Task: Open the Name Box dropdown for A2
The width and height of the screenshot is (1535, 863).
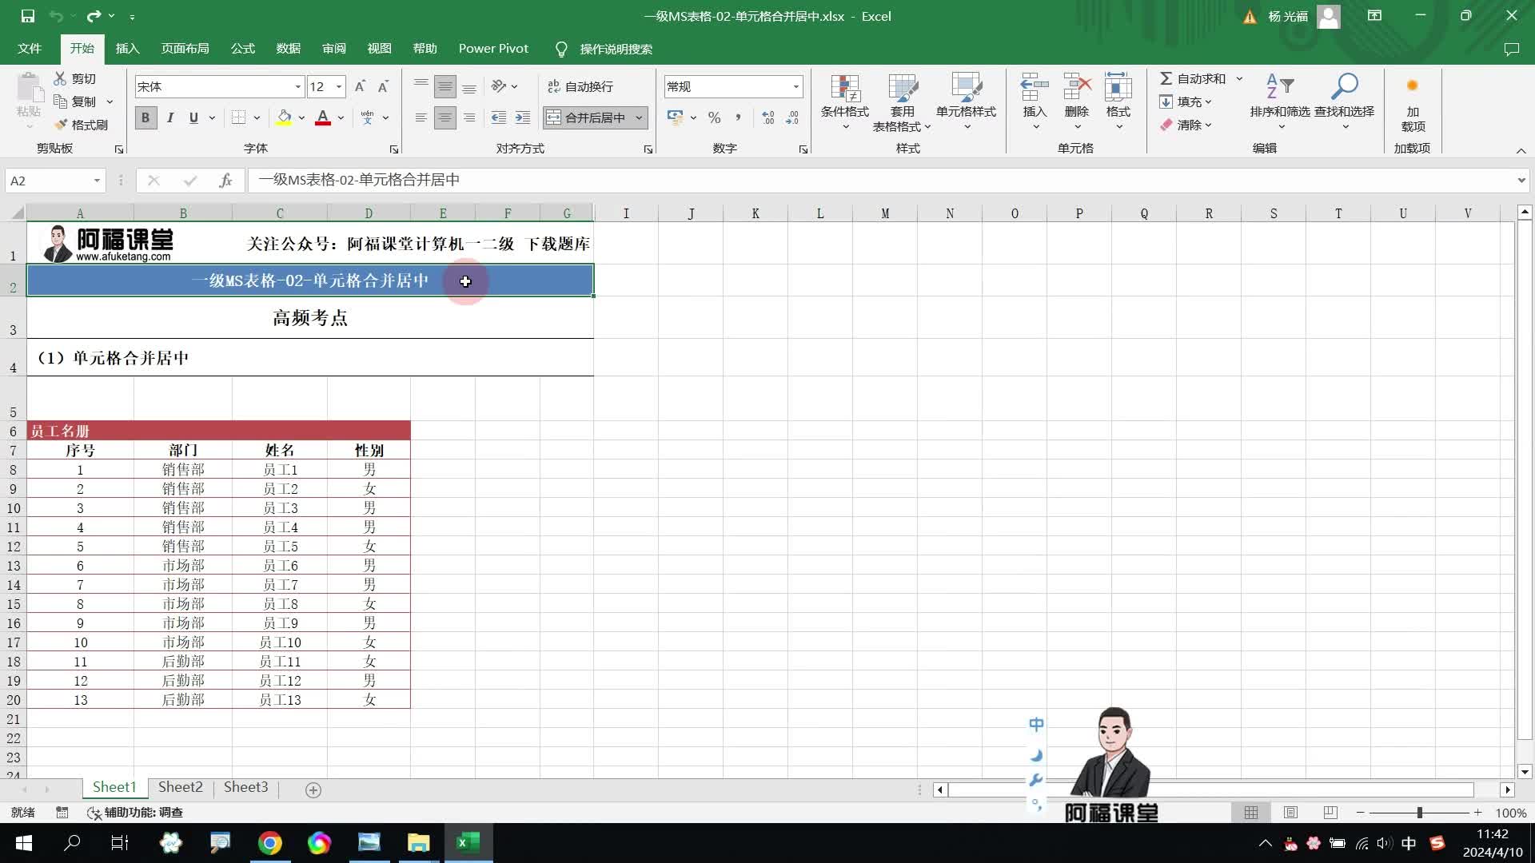Action: [x=97, y=181]
